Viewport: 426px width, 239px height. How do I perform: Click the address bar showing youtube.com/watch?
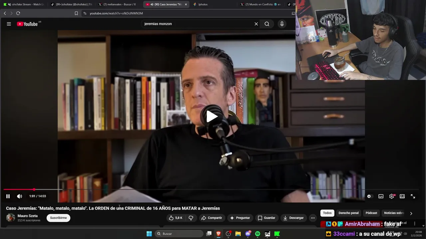click(x=186, y=13)
